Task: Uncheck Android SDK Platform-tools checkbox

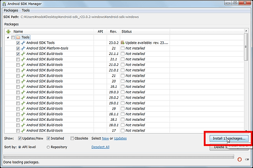Action: [18, 49]
